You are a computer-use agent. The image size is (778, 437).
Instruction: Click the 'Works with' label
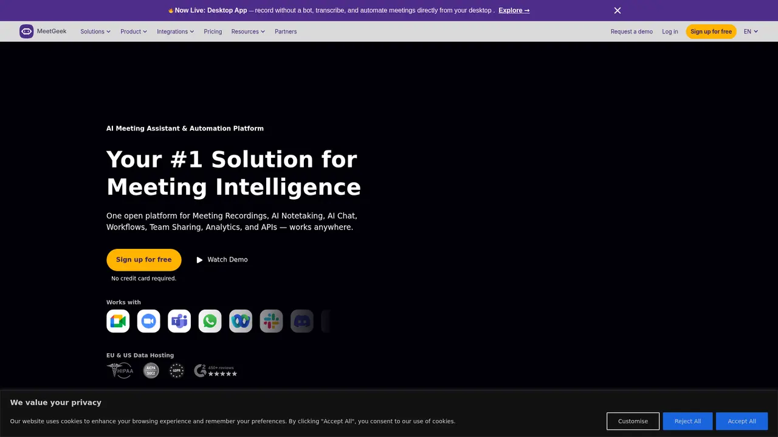[123, 302]
